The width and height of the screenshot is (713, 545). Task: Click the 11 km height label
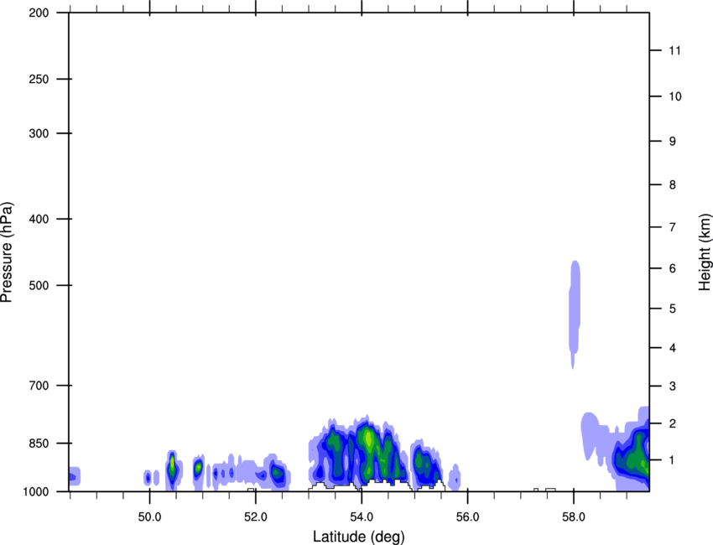pos(675,50)
